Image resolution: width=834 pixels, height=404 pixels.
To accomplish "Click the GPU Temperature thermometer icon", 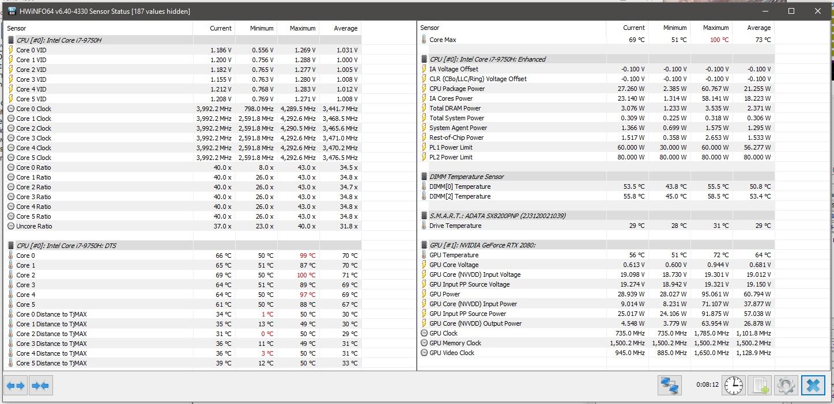I will tap(424, 255).
